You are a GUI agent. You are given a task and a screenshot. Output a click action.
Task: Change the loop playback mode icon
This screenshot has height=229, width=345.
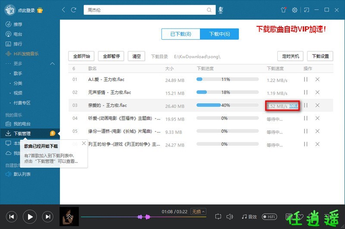pyautogui.click(x=218, y=216)
